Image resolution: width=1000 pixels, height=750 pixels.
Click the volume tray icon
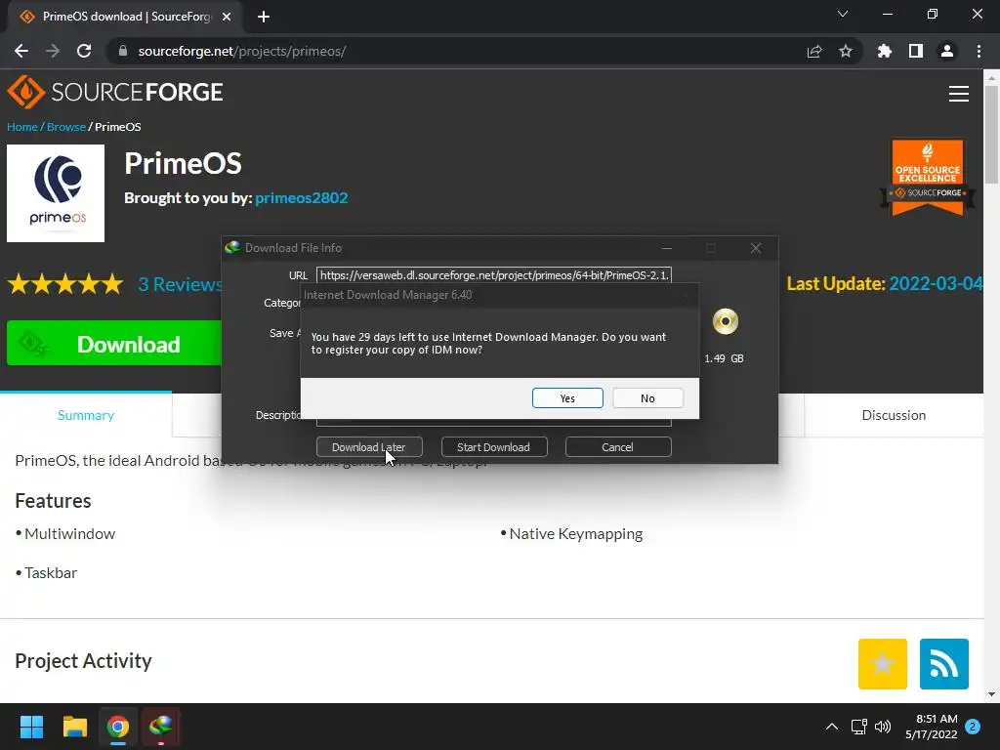click(x=883, y=727)
